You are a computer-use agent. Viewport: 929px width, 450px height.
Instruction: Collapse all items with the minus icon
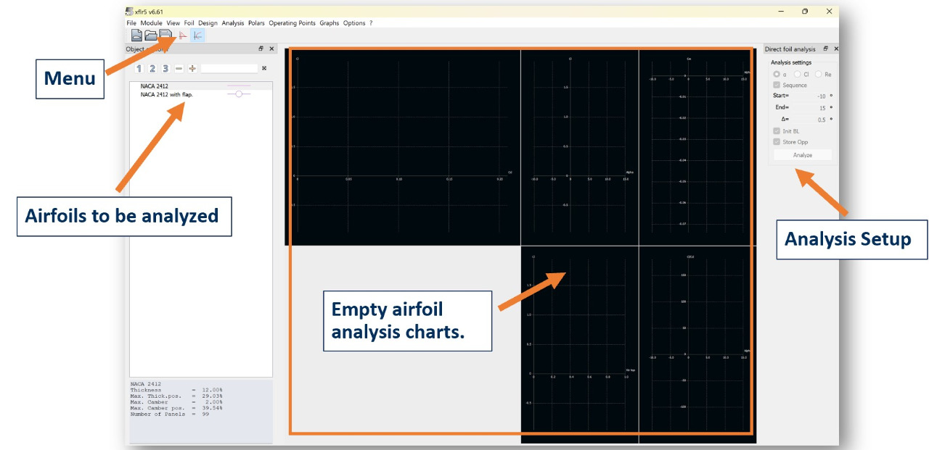pyautogui.click(x=179, y=69)
